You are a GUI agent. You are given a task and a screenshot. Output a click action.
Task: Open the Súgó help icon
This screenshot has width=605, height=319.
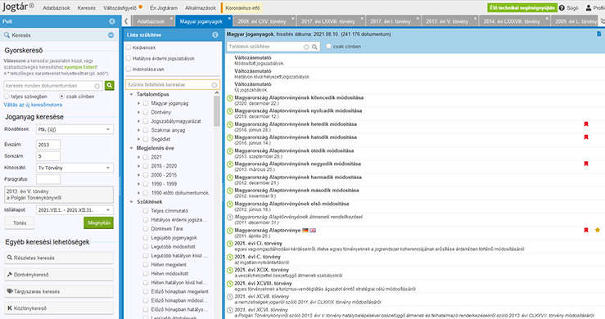tap(562, 7)
